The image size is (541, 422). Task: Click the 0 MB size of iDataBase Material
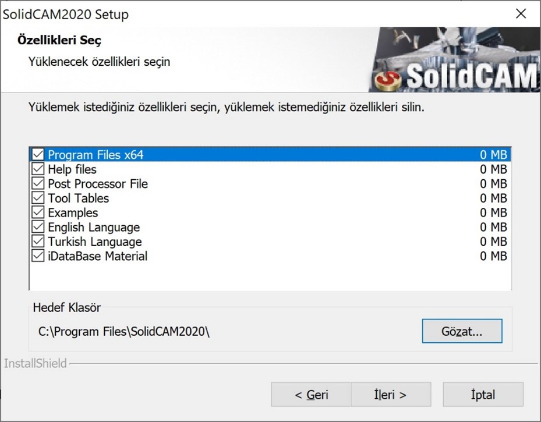tap(493, 256)
